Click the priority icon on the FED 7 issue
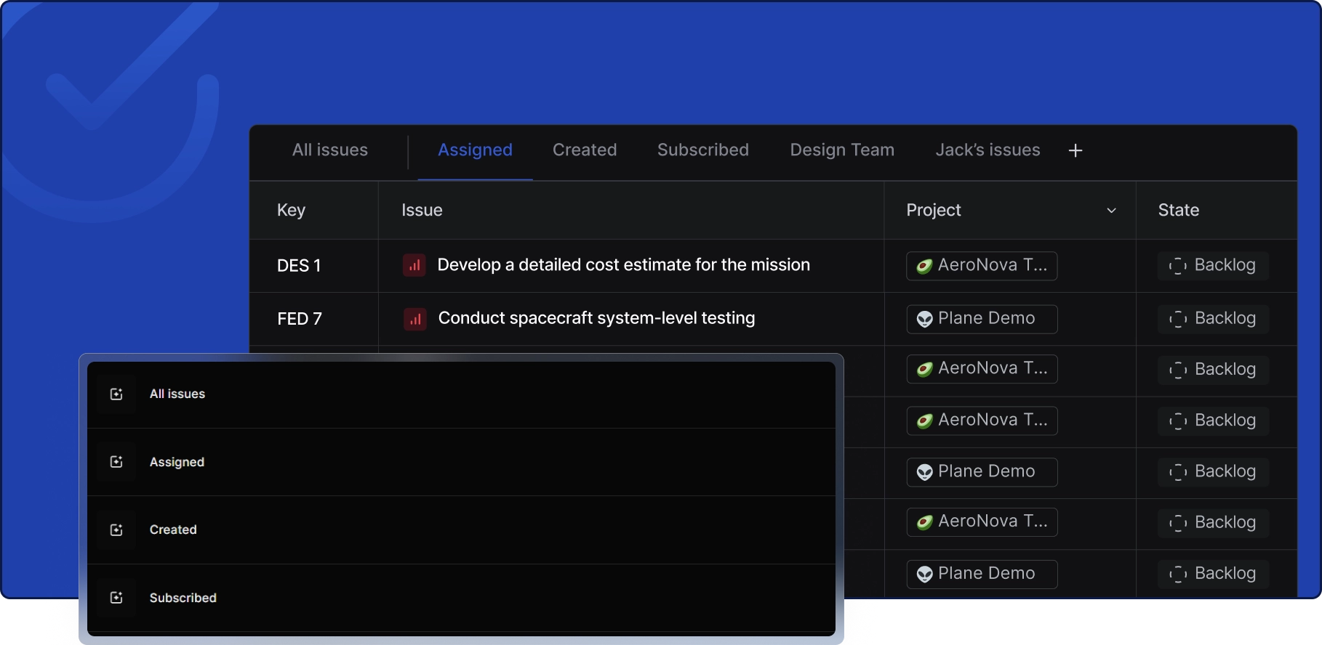1322x645 pixels. [x=415, y=319]
